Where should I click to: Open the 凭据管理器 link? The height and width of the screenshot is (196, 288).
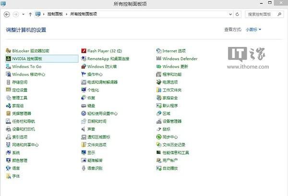pyautogui.click(x=22, y=114)
